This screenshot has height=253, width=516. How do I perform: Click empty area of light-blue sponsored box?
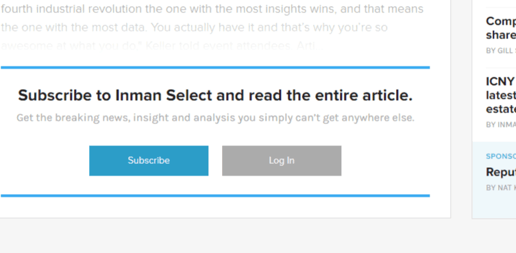pos(493,206)
